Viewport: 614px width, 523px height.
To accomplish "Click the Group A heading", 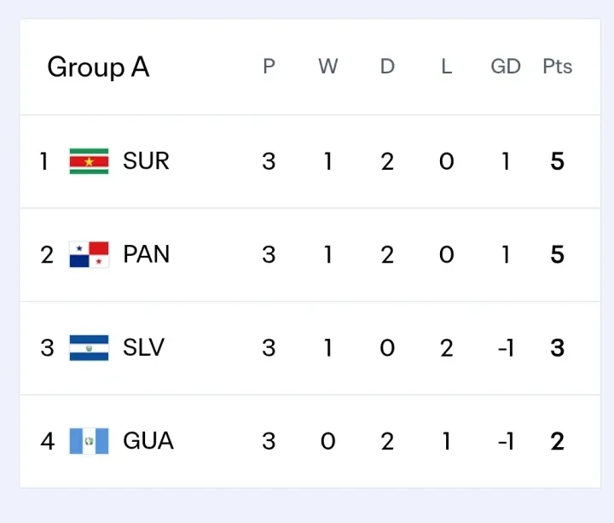I will click(98, 67).
